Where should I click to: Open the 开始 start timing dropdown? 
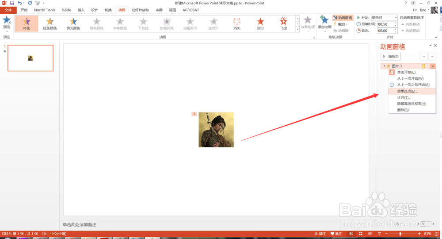(396, 18)
